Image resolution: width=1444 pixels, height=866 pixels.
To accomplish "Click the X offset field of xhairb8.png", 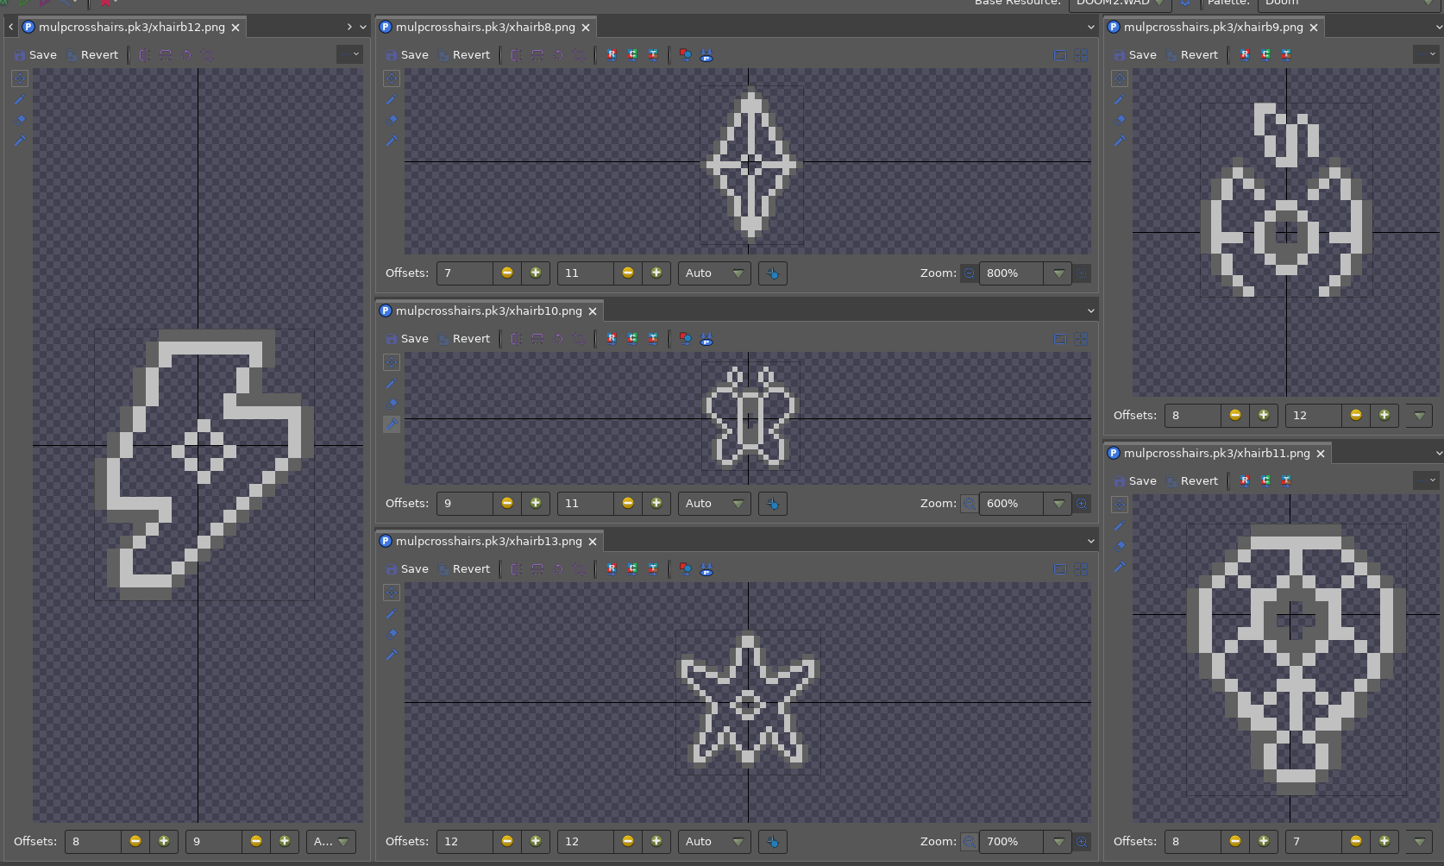I will pyautogui.click(x=465, y=273).
